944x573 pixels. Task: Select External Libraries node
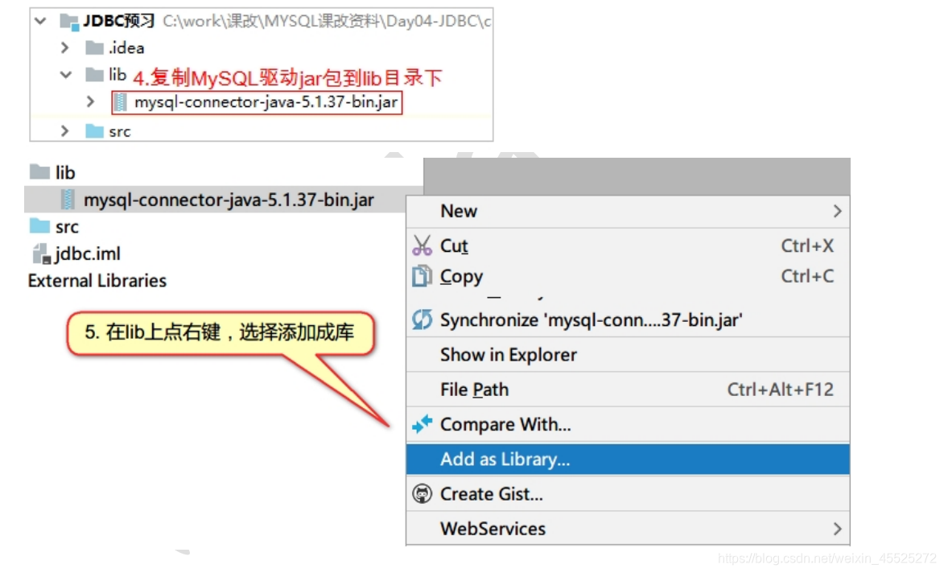coord(97,281)
